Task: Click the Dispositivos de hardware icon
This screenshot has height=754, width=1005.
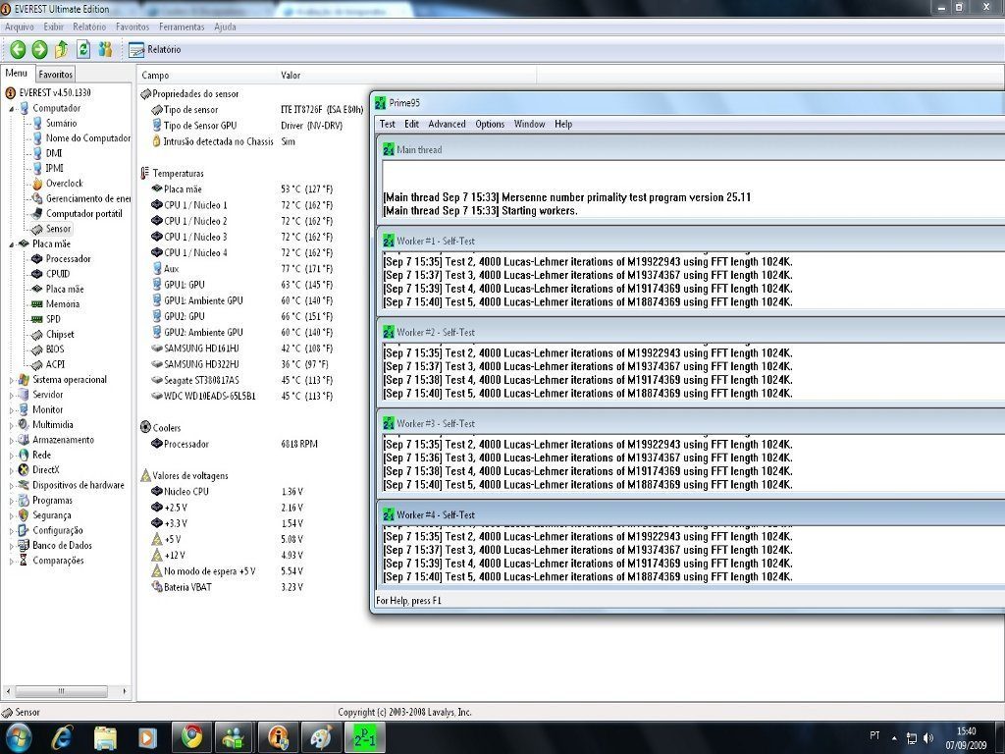Action: 24,485
